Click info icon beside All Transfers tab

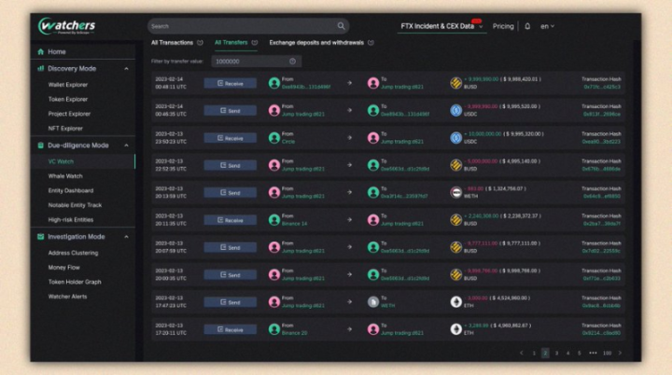255,43
